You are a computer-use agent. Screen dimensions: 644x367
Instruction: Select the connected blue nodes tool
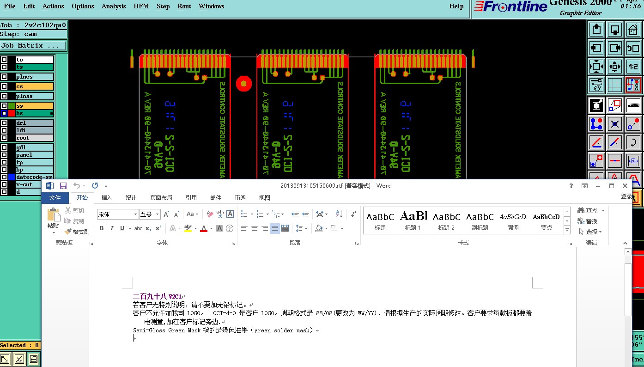pyautogui.click(x=596, y=124)
